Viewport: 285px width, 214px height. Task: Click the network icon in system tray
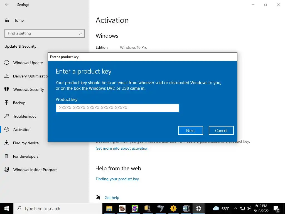point(242,208)
